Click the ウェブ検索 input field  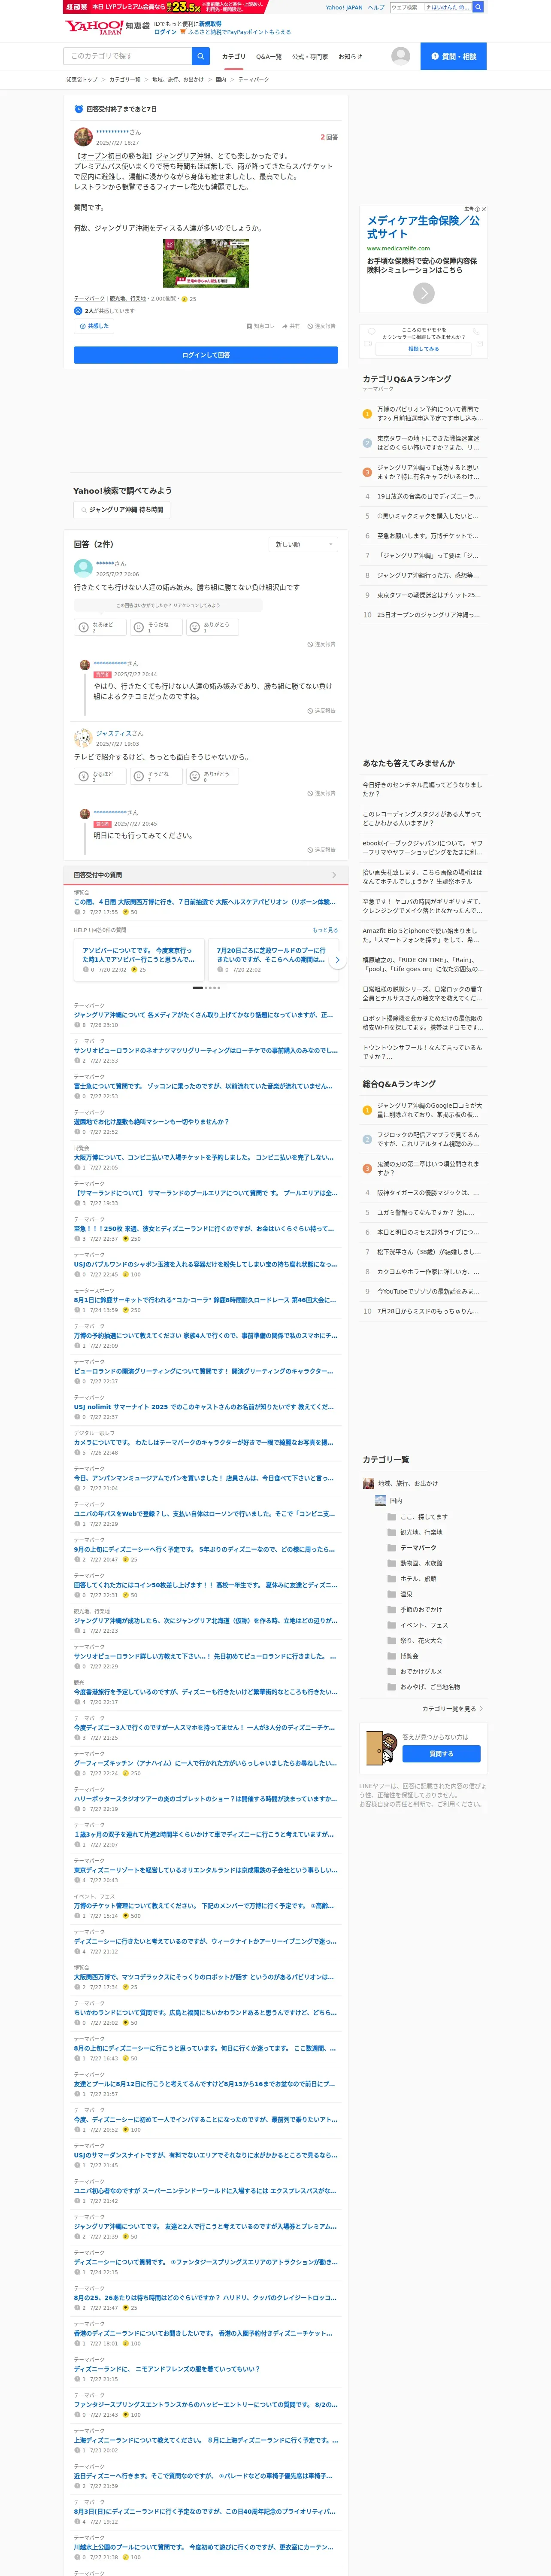[x=406, y=7]
